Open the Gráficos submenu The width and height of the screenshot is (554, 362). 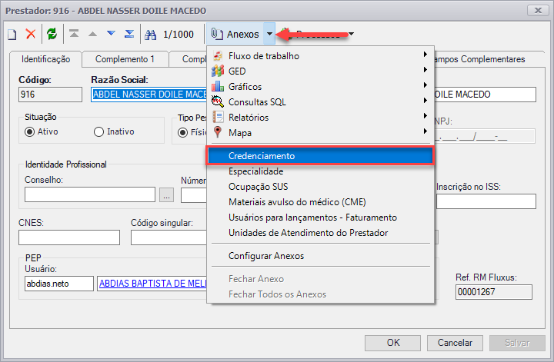[x=320, y=86]
